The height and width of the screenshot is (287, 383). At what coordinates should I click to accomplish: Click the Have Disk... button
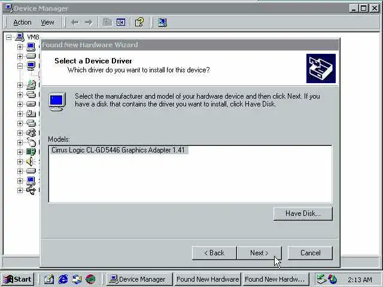[303, 213]
